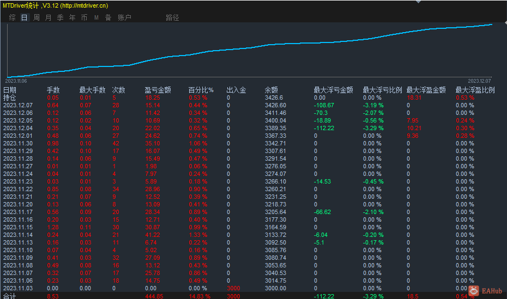The width and height of the screenshot is (507, 299).
Task: Select the 日 daily statistics tab
Action: pos(24,17)
